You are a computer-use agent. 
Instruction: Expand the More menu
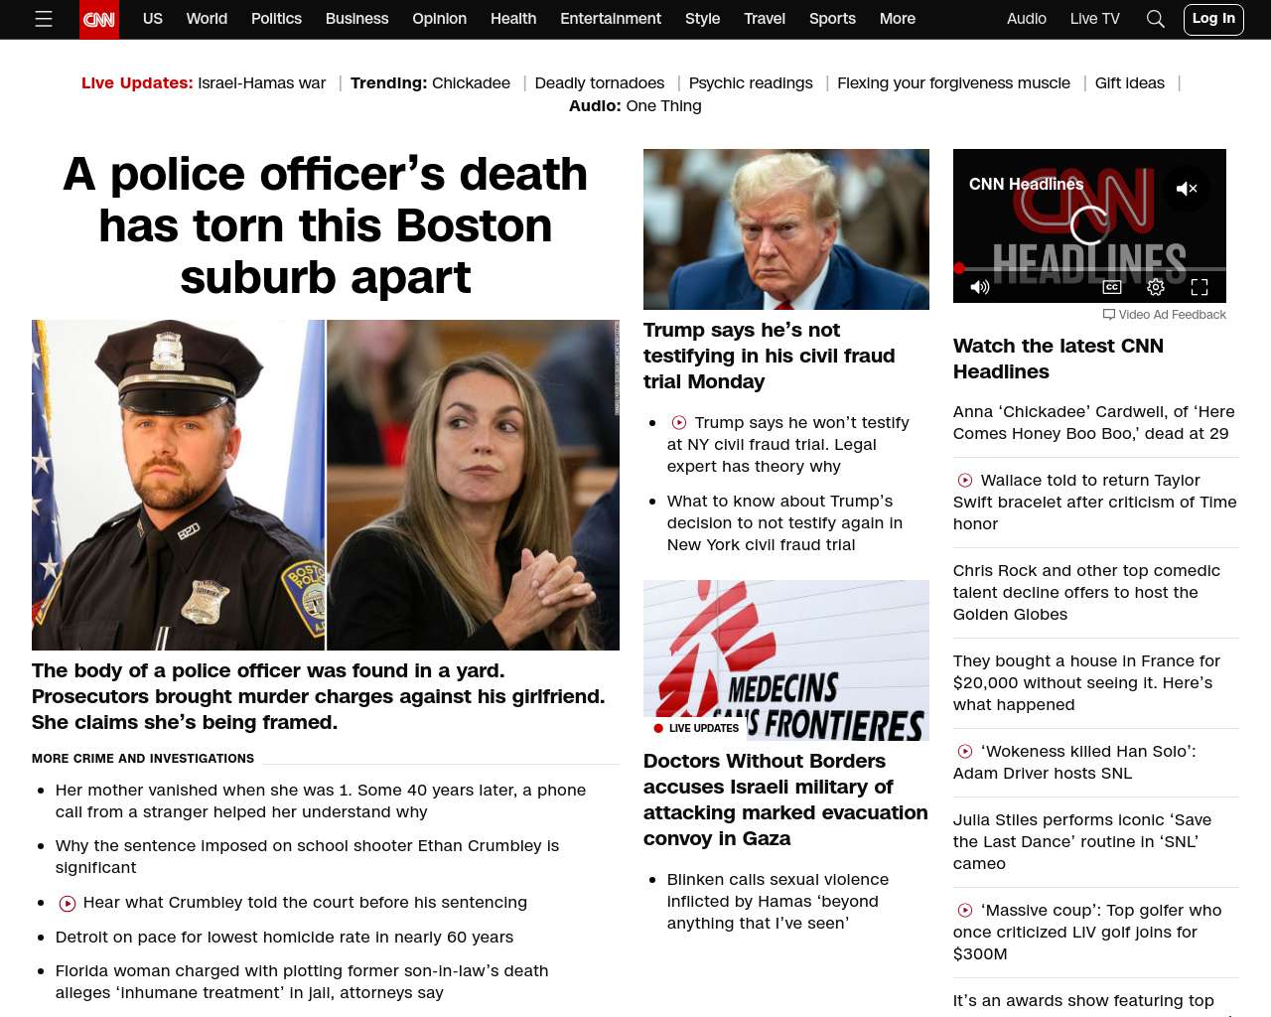(x=898, y=19)
